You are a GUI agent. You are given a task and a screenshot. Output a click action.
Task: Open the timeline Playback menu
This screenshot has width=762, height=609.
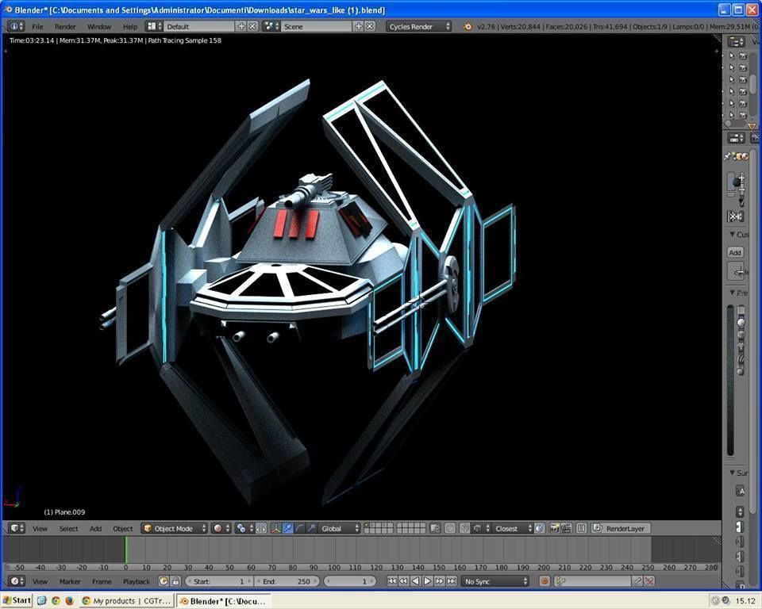pyautogui.click(x=137, y=581)
